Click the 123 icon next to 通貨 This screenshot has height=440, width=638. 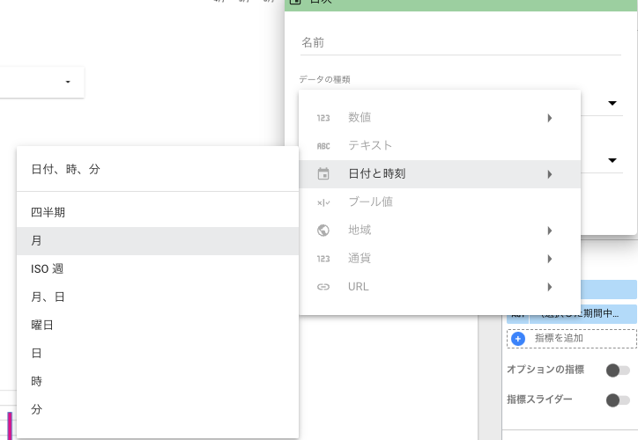pyautogui.click(x=323, y=259)
